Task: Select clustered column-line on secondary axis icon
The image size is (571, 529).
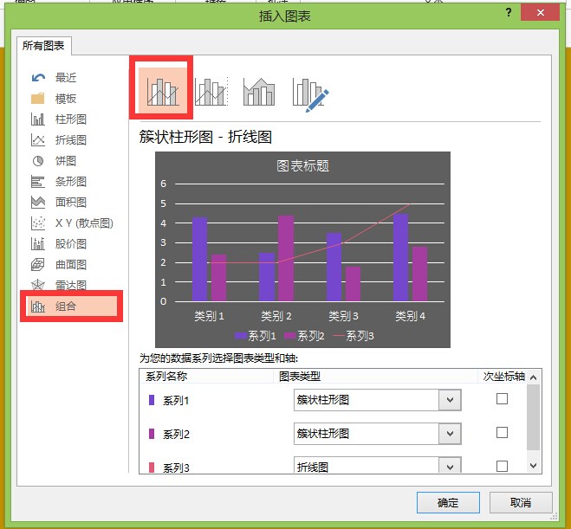Action: [211, 92]
